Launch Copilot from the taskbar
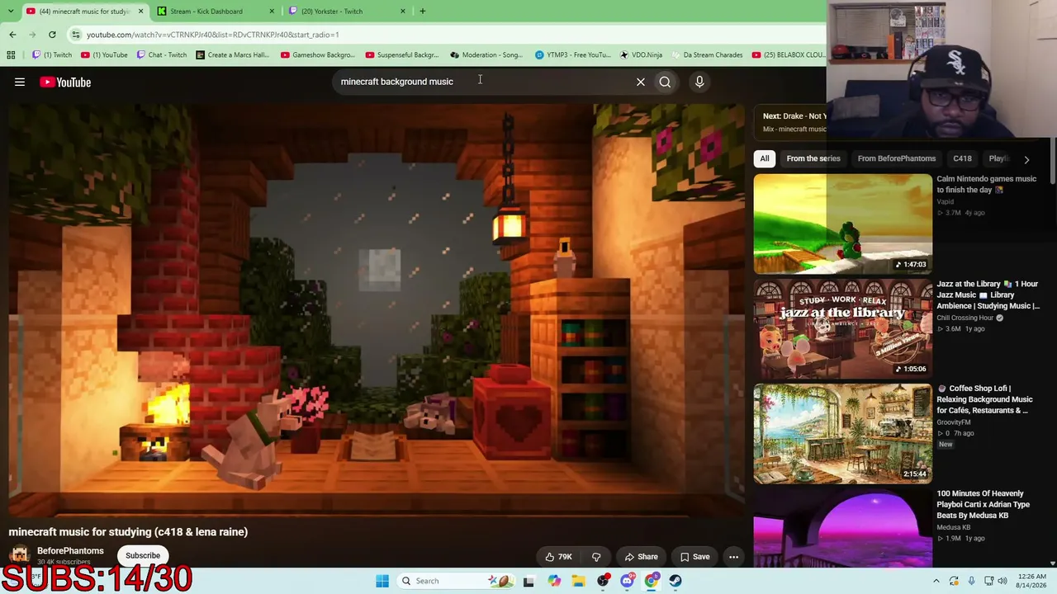The width and height of the screenshot is (1057, 594). click(554, 581)
